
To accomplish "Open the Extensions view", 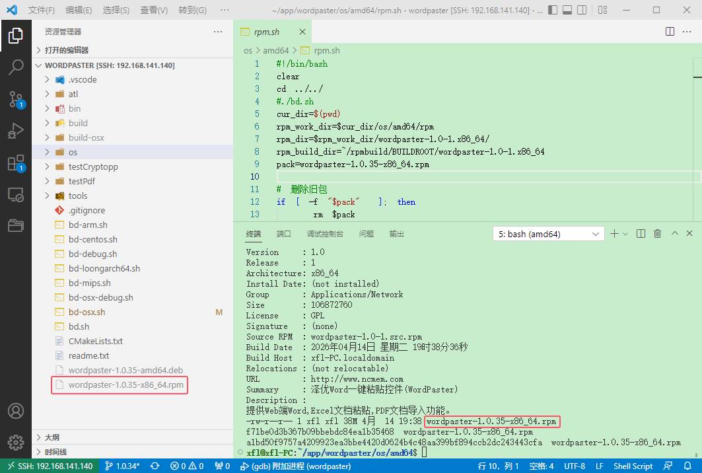I will (x=15, y=163).
